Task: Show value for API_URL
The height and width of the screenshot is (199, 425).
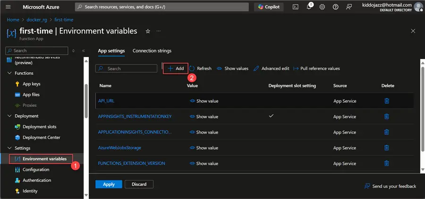Action: [204, 101]
